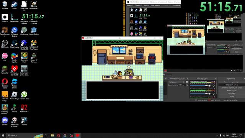Screen dimensions: 245x138
Task: Click Запустить трансляцию button in OBS
Action: pyautogui.click(x=232, y=82)
